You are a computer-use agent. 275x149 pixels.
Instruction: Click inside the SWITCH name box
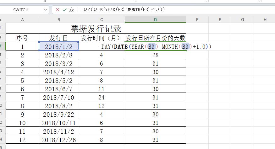tap(21, 10)
